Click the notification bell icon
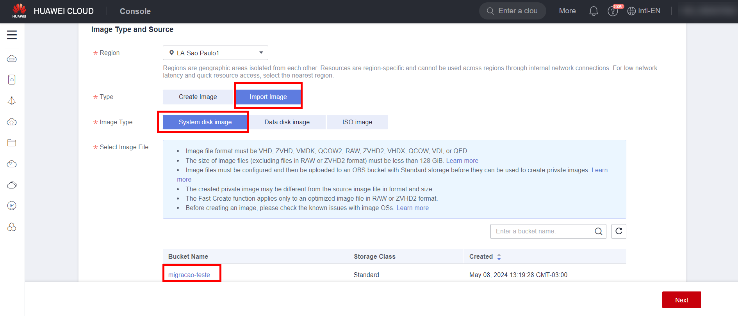 594,11
